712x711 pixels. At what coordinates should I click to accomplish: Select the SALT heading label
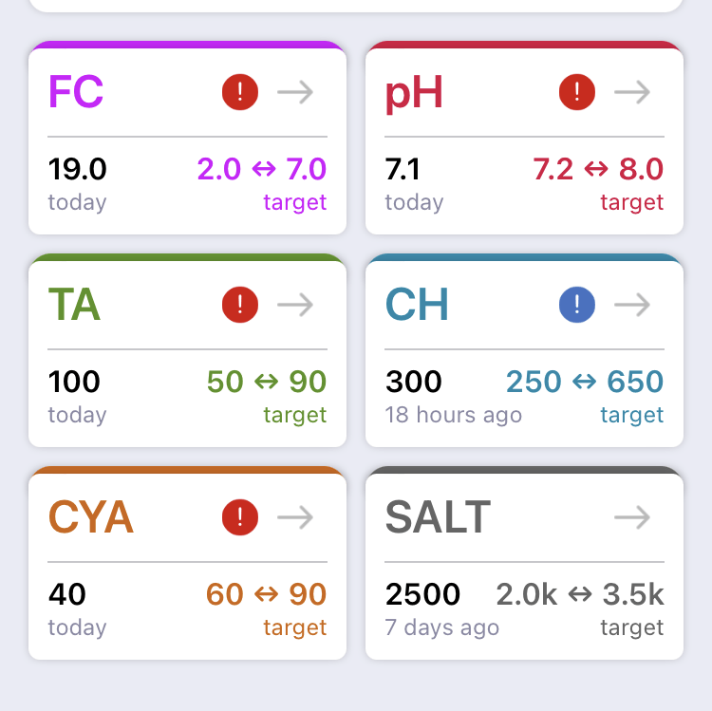tap(438, 516)
